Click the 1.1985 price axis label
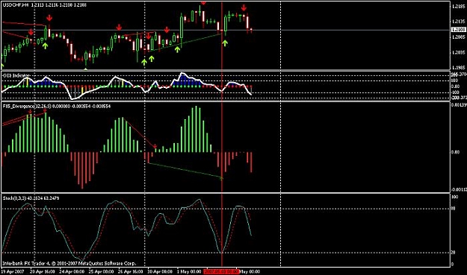This screenshot has height=275, width=467. [x=458, y=68]
